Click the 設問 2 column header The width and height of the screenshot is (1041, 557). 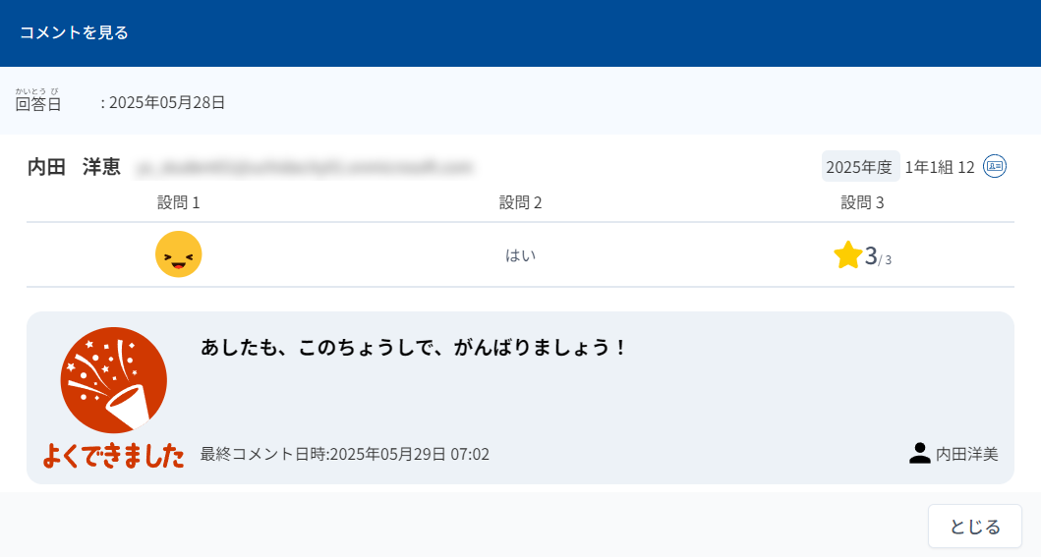point(521,203)
